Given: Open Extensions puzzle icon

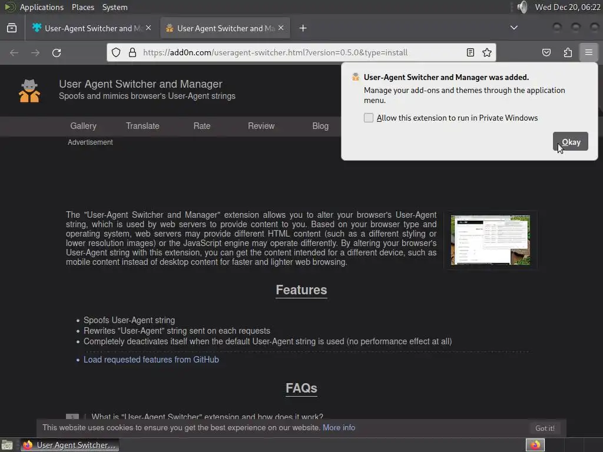Looking at the screenshot, I should coord(568,52).
